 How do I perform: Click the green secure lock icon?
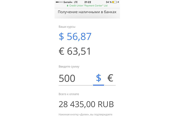pos(67,5)
